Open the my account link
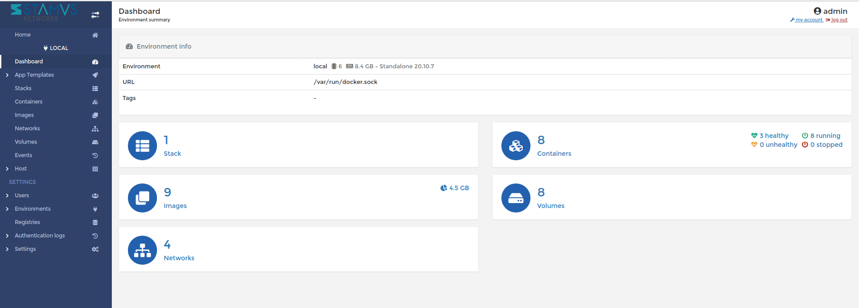Viewport: 861px width, 308px height. tap(806, 20)
